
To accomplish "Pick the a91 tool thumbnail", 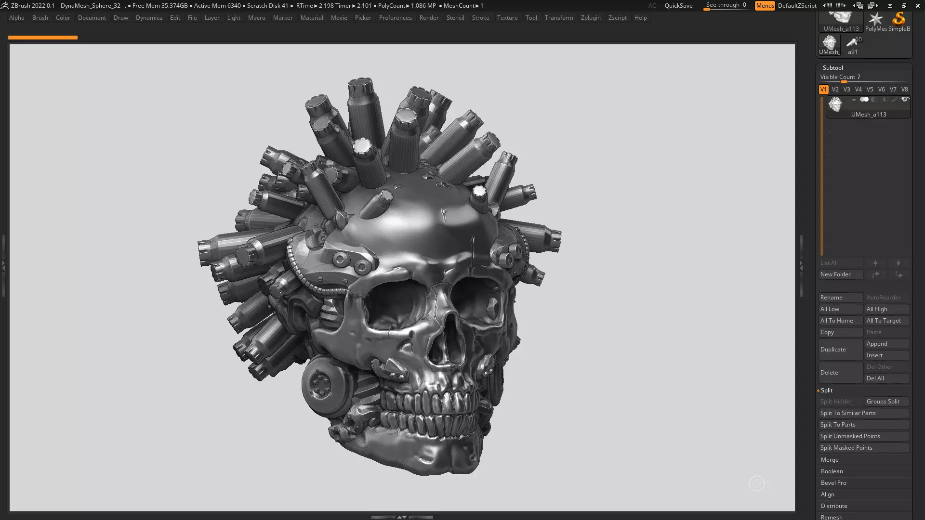I will 853,44.
